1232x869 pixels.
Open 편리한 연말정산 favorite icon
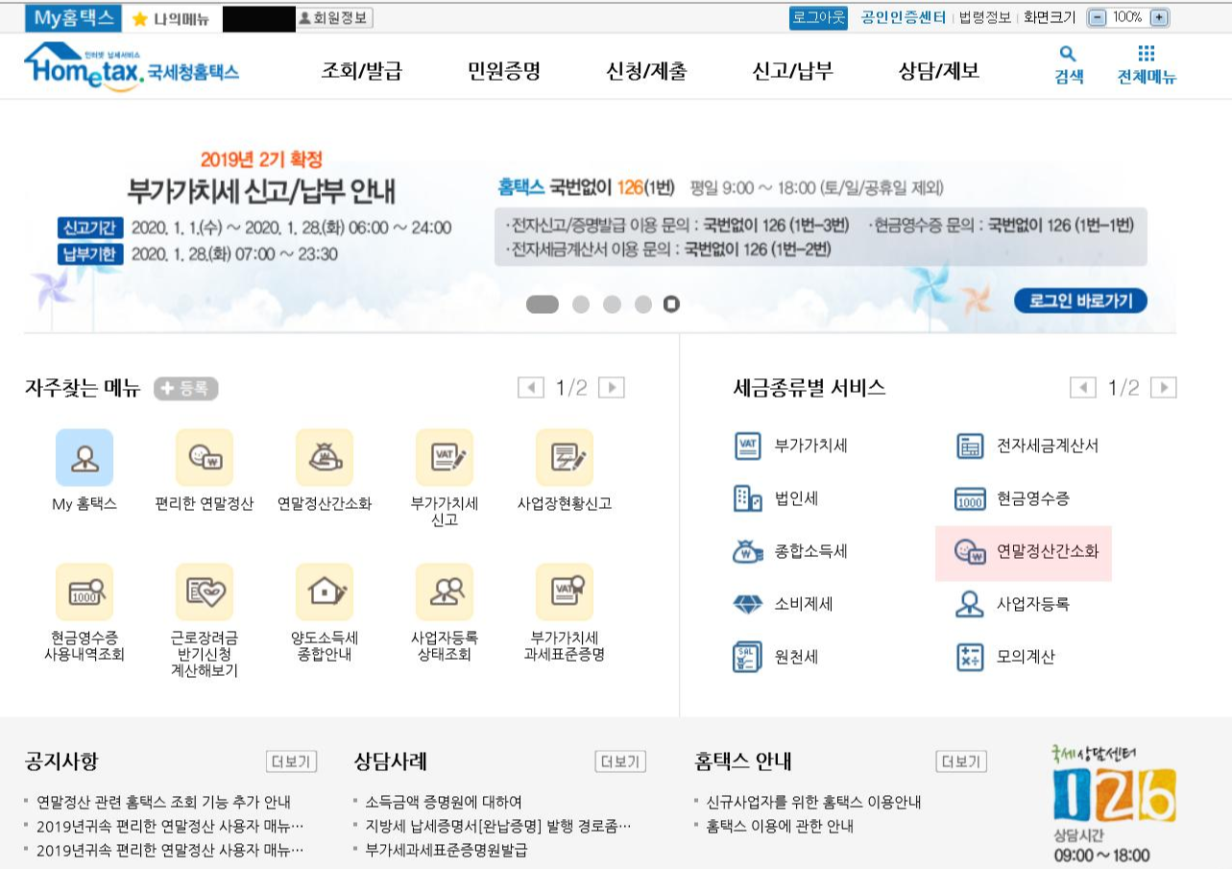(x=205, y=457)
